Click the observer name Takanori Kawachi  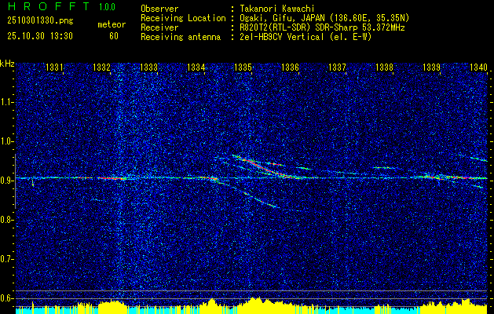(x=276, y=9)
